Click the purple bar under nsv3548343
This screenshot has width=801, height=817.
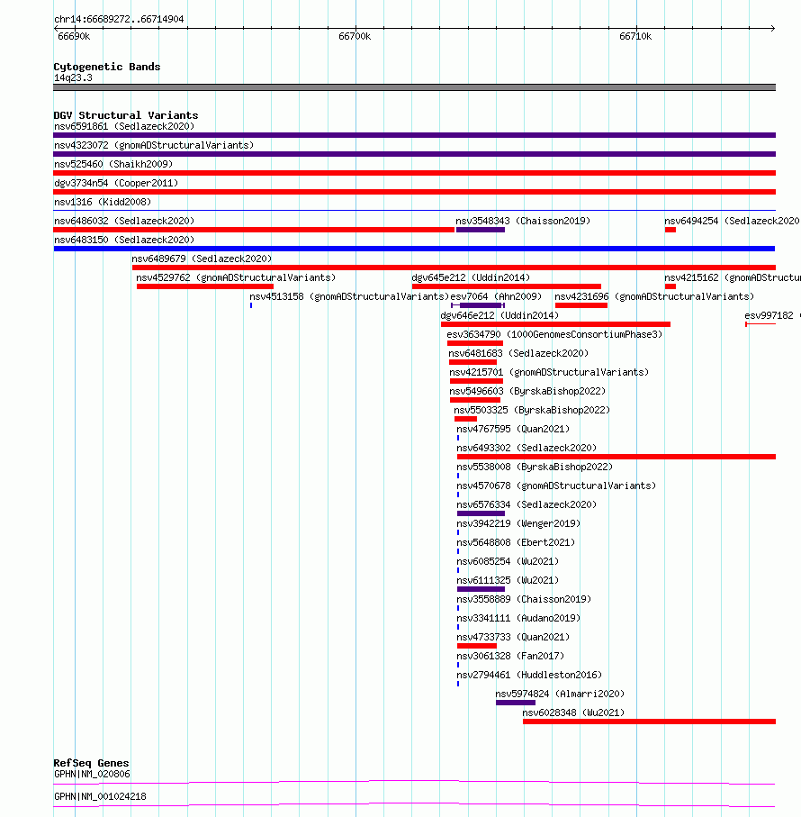481,230
